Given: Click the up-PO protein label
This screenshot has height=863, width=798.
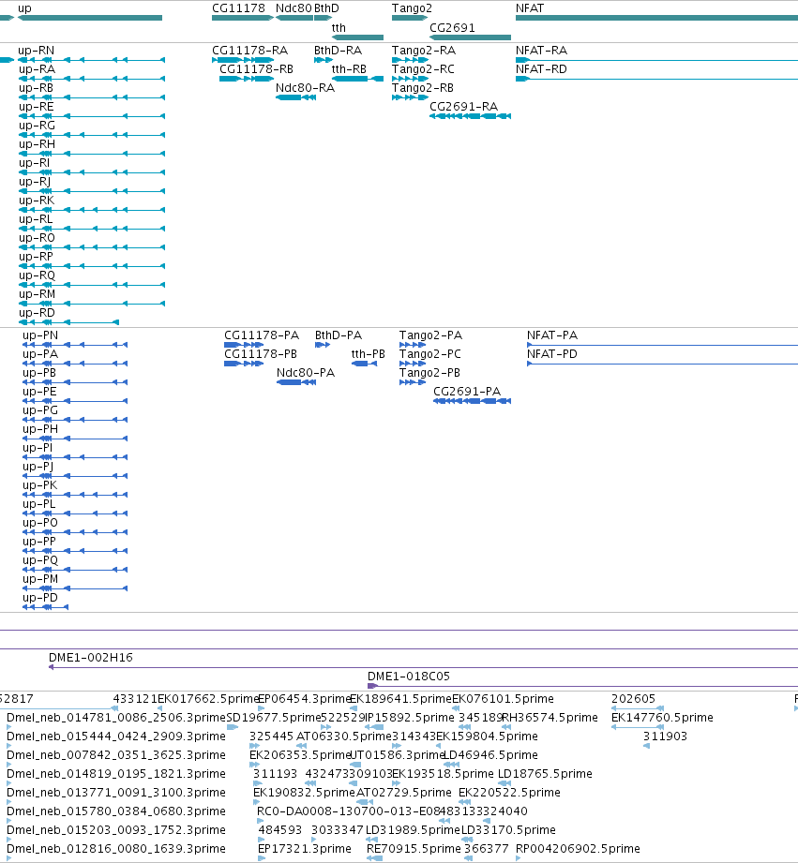Looking at the screenshot, I should [x=40, y=523].
